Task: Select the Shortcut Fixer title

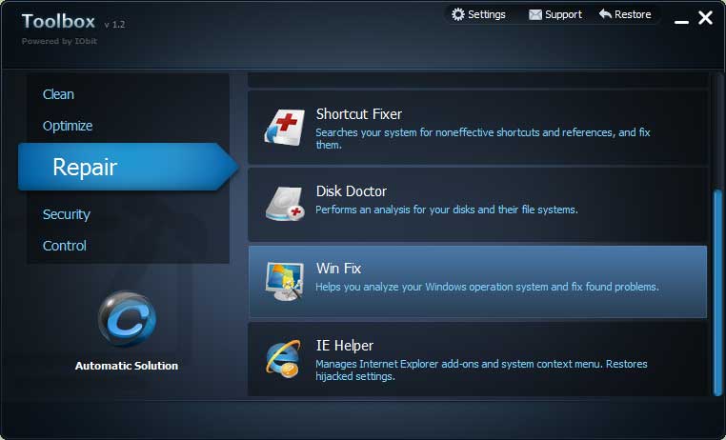Action: (x=359, y=114)
